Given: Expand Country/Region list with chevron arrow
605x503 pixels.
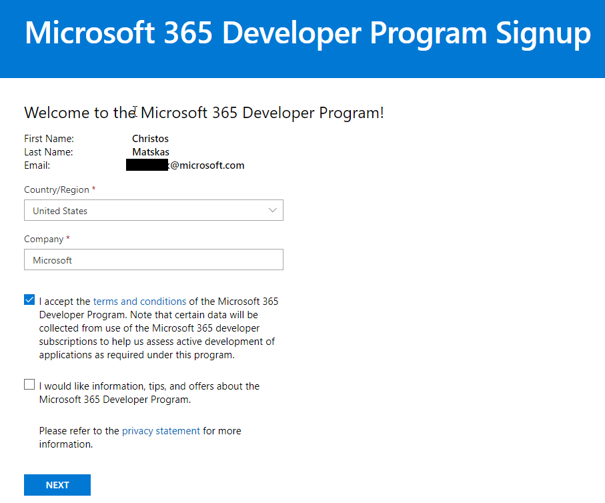Looking at the screenshot, I should click(x=273, y=210).
